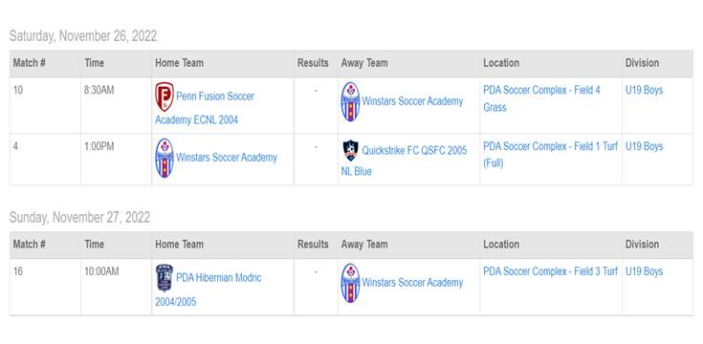Open U19 Boys division for match 4
This screenshot has width=703, height=344.
(645, 146)
